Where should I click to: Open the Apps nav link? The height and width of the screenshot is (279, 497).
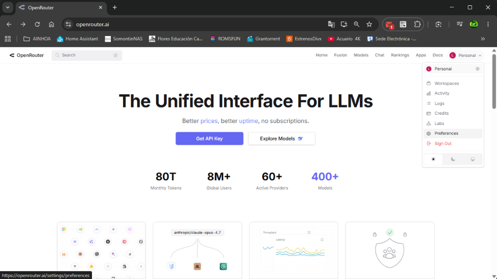[421, 55]
